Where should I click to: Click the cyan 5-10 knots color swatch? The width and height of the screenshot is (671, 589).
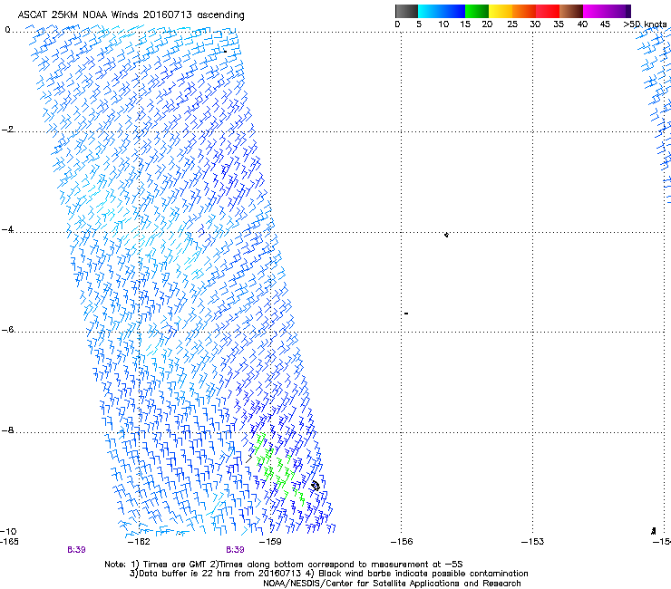pyautogui.click(x=430, y=11)
